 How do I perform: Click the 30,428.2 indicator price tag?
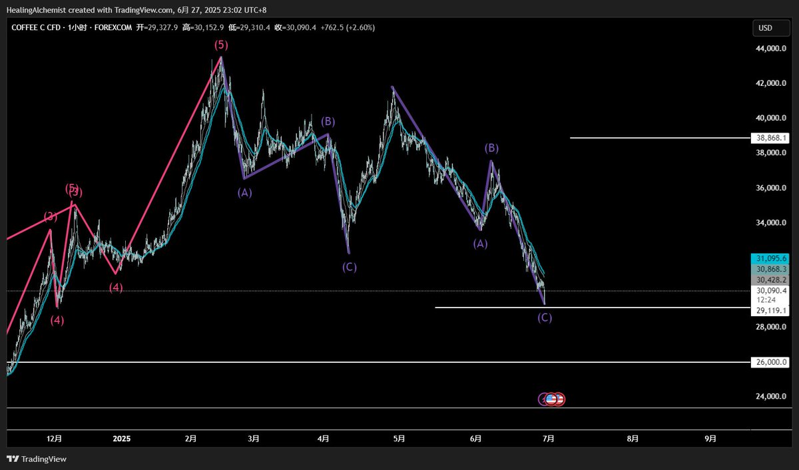pyautogui.click(x=772, y=280)
